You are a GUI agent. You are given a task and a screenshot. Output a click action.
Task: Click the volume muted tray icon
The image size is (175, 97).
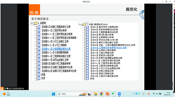pyautogui.click(x=157, y=94)
